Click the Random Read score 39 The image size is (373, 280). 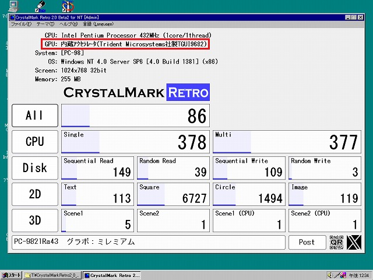200,172
